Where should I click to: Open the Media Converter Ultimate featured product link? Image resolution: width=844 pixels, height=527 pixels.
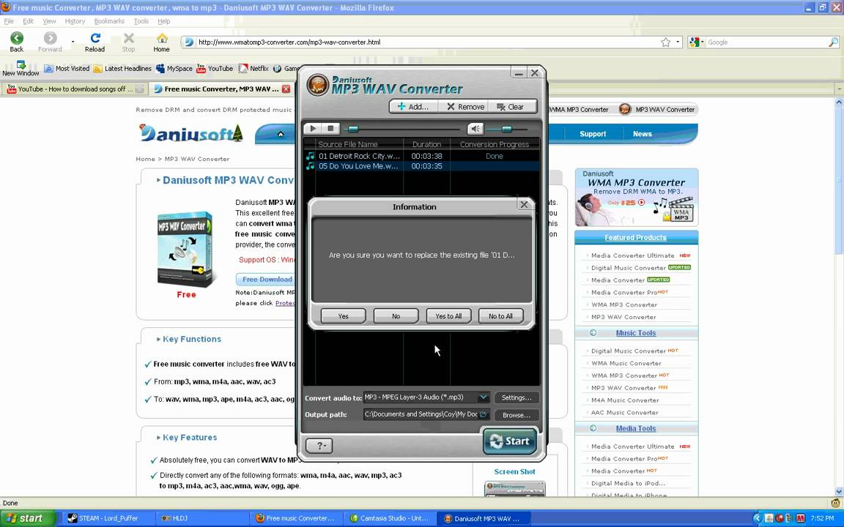click(632, 255)
